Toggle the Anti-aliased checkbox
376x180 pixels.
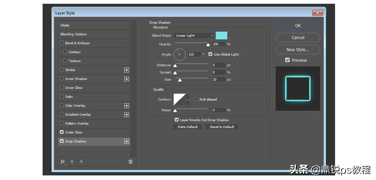196,99
